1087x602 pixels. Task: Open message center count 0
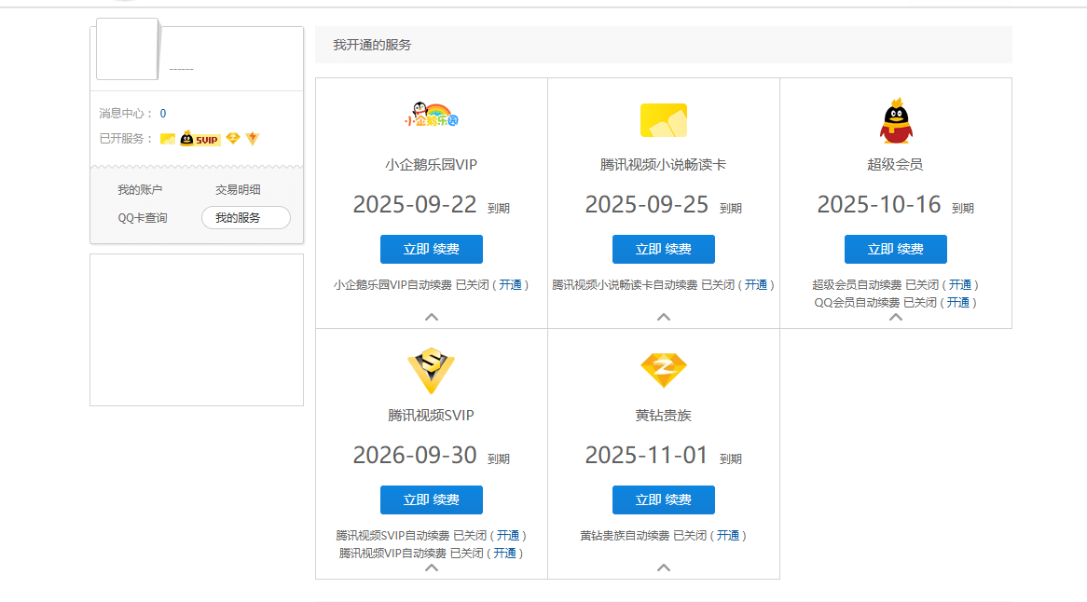click(x=163, y=114)
